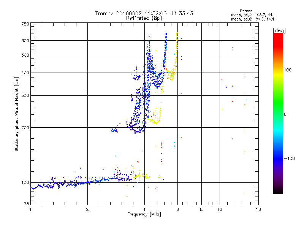304x228 pixels.
Task: Click the y-axis tick label '100'
Action: tap(25, 182)
